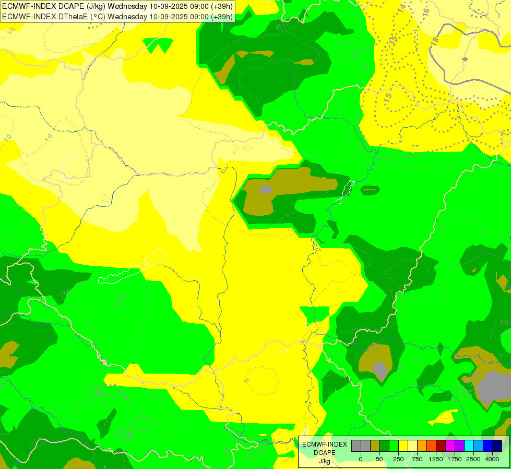Select the pale yellow legend swatch

[412, 446]
